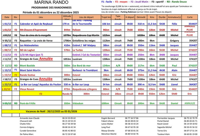The height and width of the screenshot is (136, 200).
Task: Select animateur Grégory cell
Action: (174, 41)
